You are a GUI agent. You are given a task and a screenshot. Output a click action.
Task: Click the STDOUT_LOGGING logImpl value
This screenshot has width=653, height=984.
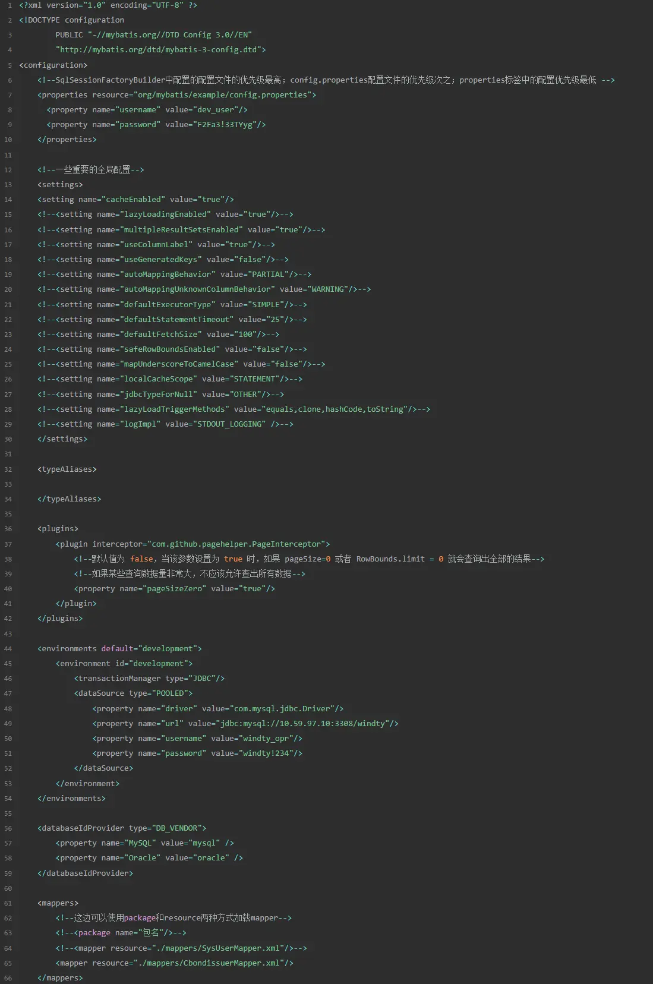pyautogui.click(x=229, y=424)
